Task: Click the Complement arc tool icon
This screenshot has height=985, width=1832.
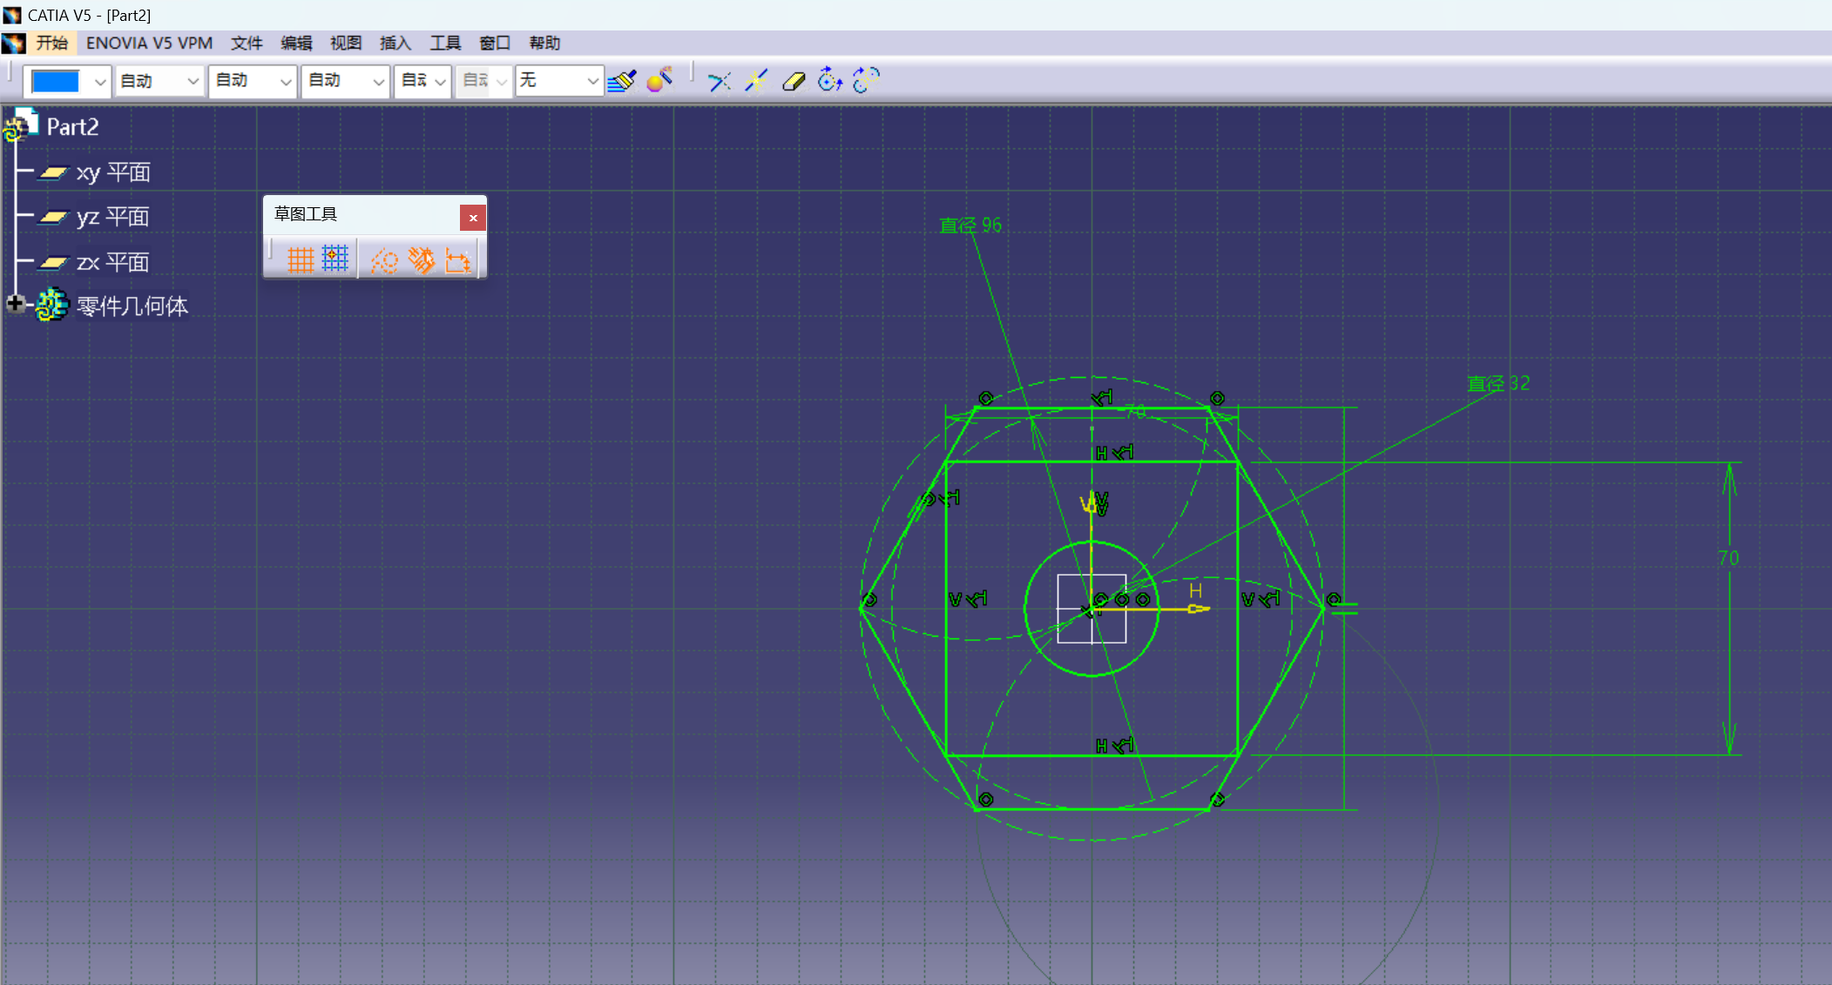Action: tap(866, 81)
